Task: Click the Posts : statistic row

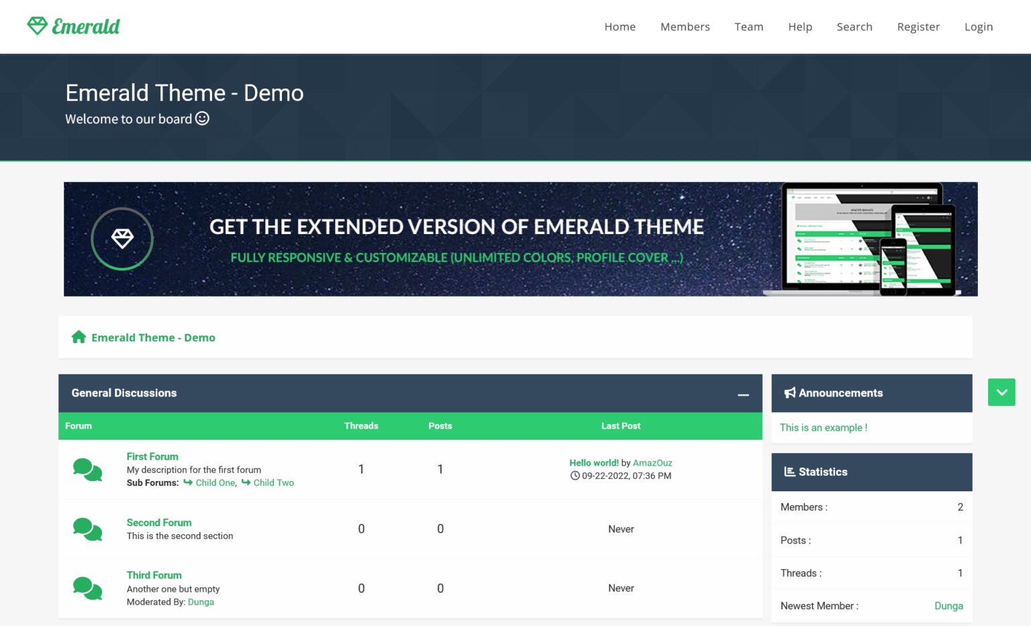Action: point(872,540)
